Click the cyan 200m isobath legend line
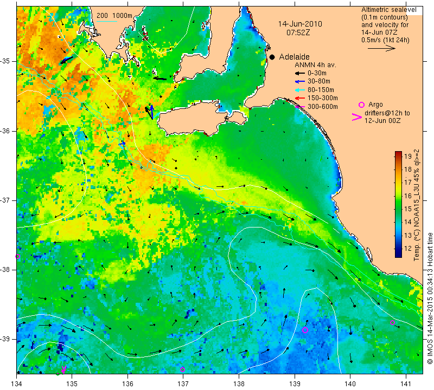434x390 pixels. pos(107,21)
